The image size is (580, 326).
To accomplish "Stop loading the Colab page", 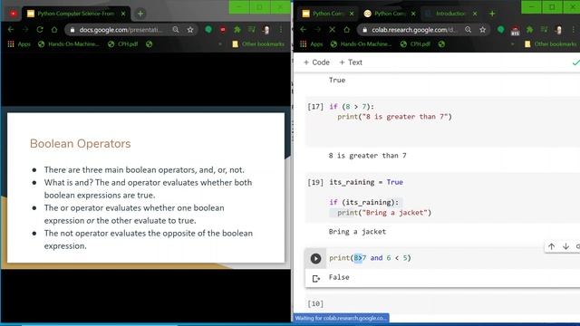I will click(x=333, y=30).
